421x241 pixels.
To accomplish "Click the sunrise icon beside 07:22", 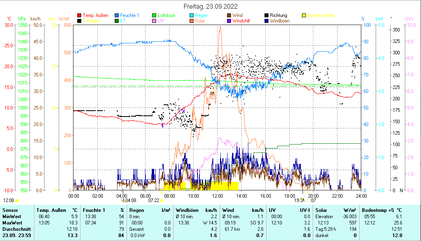I will click(162, 200).
